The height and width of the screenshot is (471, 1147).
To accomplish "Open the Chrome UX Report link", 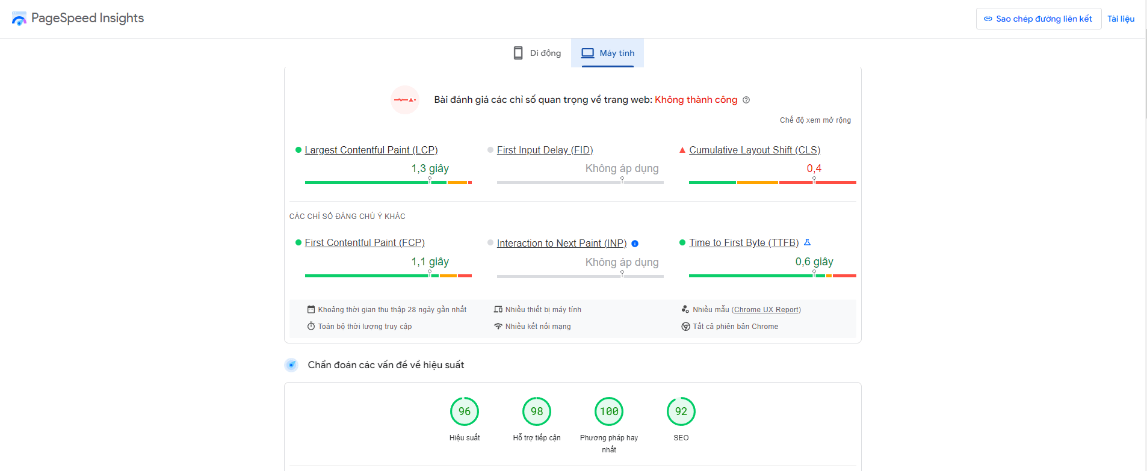I will pos(766,310).
